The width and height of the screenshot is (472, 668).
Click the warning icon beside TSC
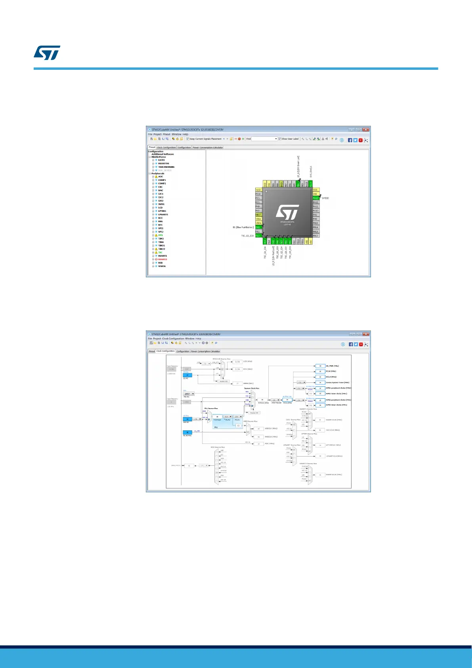point(156,253)
